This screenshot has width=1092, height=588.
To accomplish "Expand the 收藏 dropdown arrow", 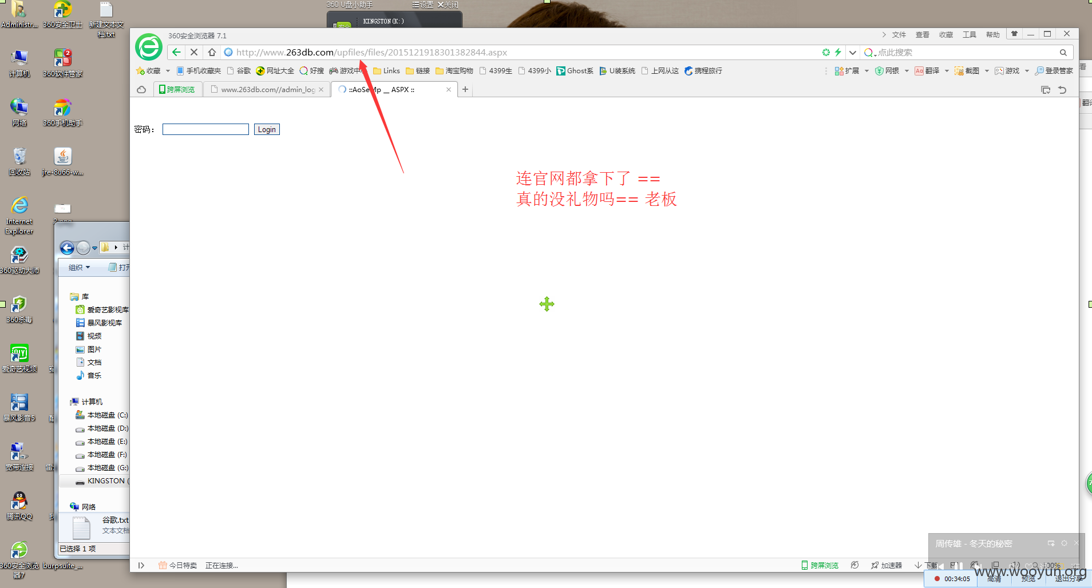I will pyautogui.click(x=168, y=71).
